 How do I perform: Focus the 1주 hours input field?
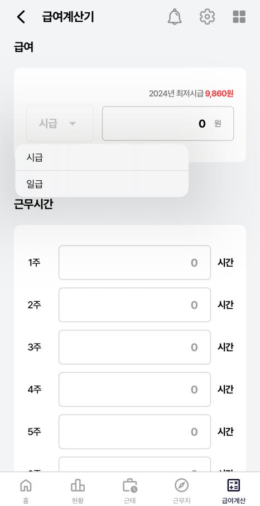(x=134, y=263)
